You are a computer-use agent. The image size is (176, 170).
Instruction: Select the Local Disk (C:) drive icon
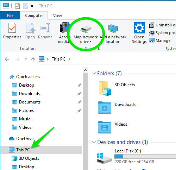click(x=104, y=158)
